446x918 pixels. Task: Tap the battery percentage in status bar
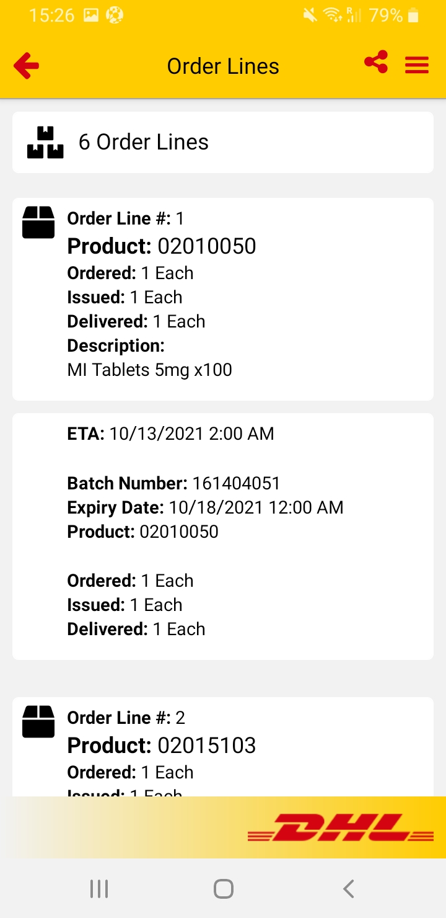click(385, 16)
